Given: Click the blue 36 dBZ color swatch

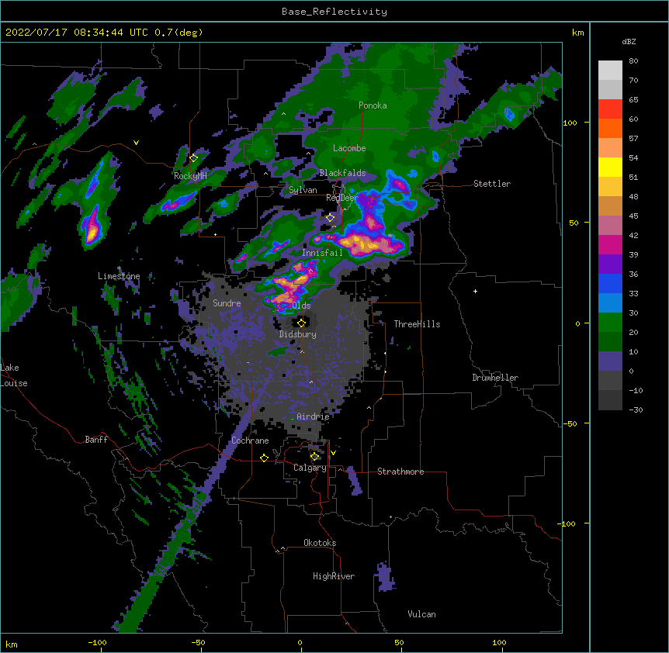Looking at the screenshot, I should (x=610, y=283).
